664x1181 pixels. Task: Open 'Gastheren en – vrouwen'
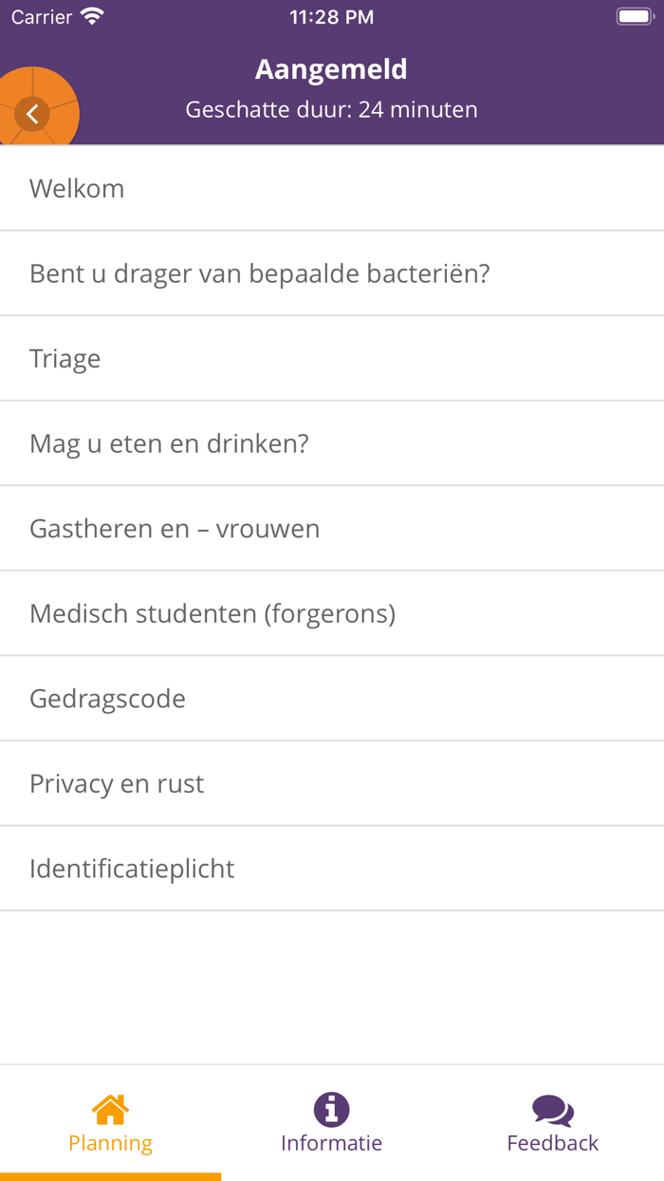point(332,528)
